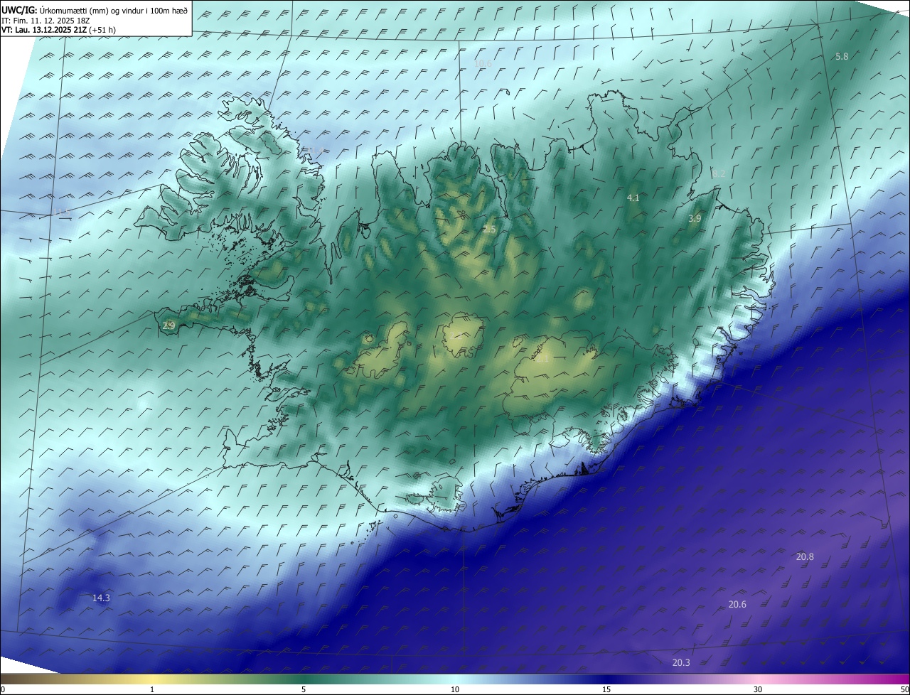910x695 pixels.
Task: Click the 'VT: Lau. 13.12.2025 21Z (+51 h)' valid time line
Action: pyautogui.click(x=58, y=30)
